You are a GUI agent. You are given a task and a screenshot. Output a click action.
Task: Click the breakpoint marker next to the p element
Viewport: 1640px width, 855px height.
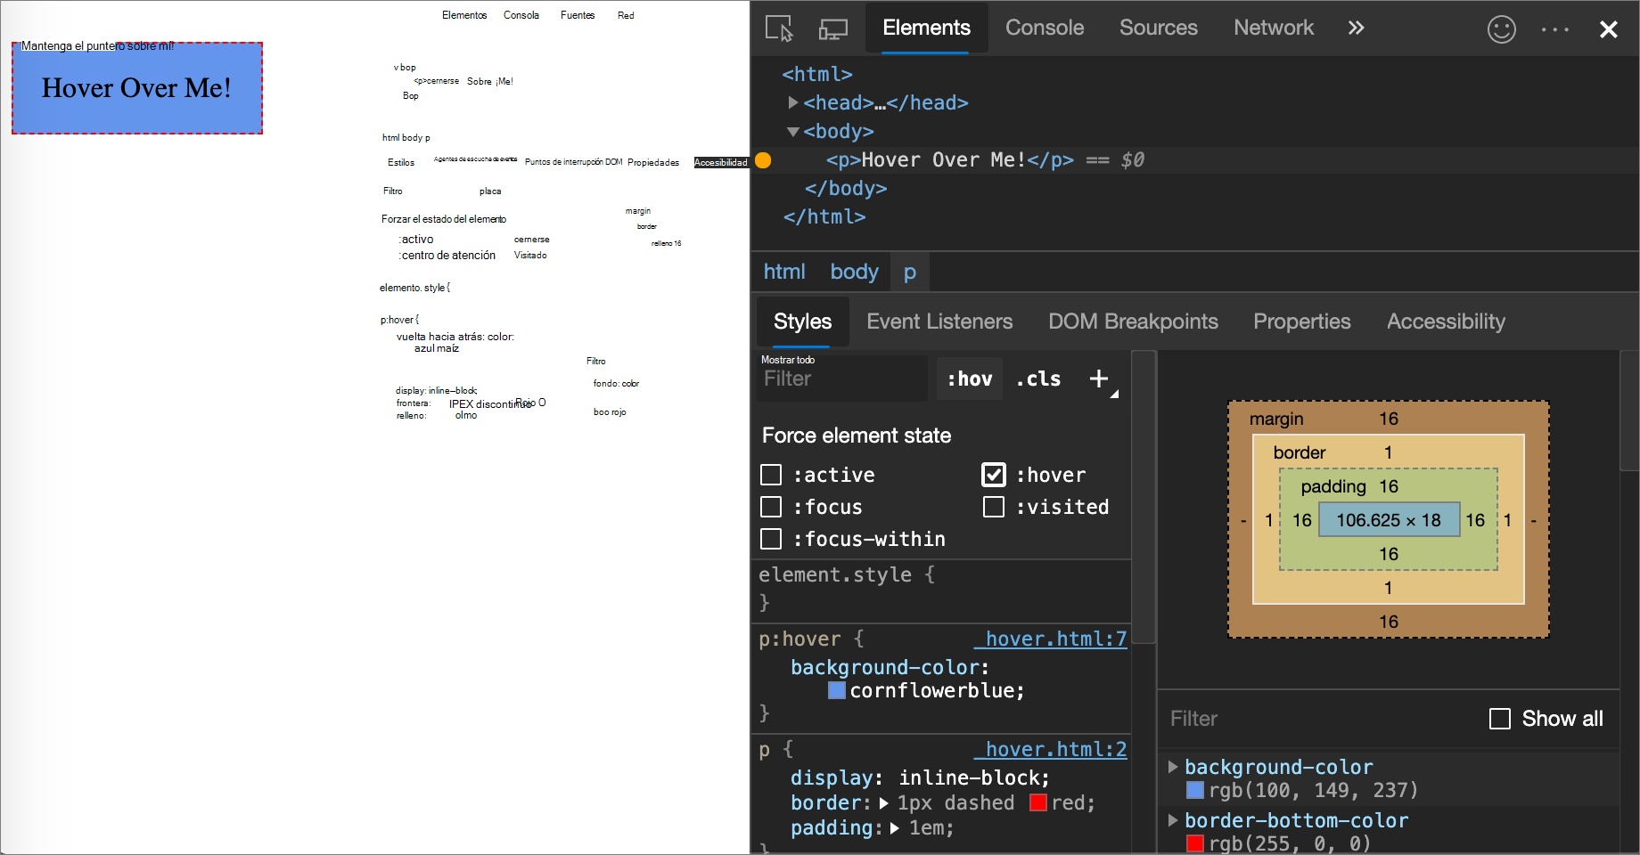tap(763, 160)
